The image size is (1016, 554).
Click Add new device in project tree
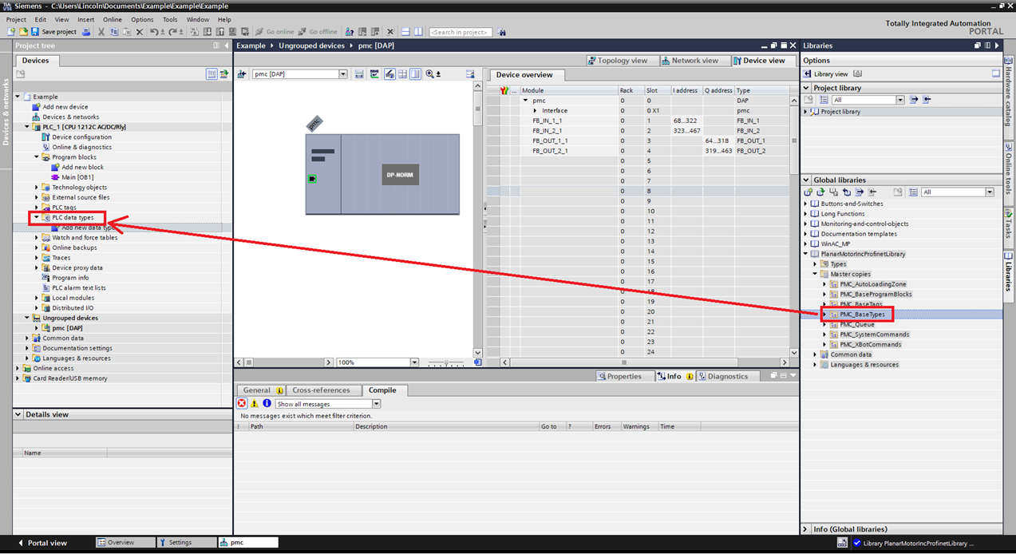[64, 106]
